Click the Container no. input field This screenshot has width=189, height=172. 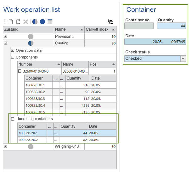tap(139, 26)
